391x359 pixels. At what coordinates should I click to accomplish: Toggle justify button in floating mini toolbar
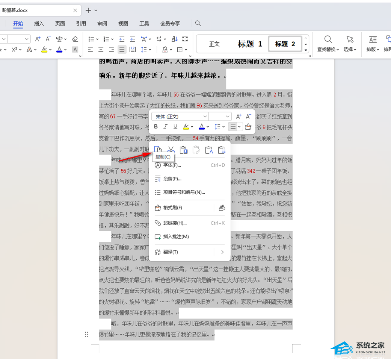tap(233, 127)
